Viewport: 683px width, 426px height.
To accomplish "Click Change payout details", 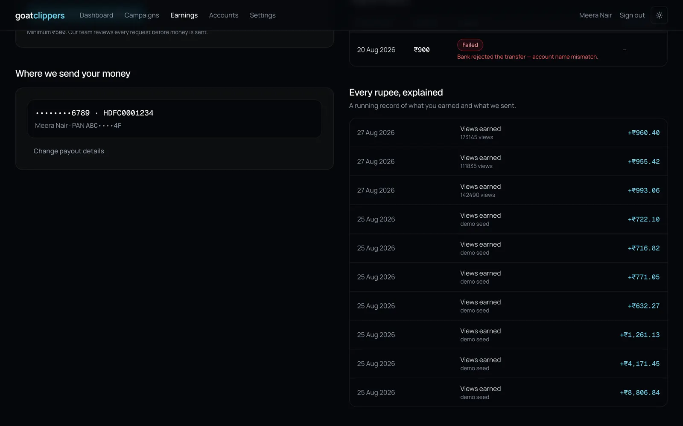I will coord(69,151).
